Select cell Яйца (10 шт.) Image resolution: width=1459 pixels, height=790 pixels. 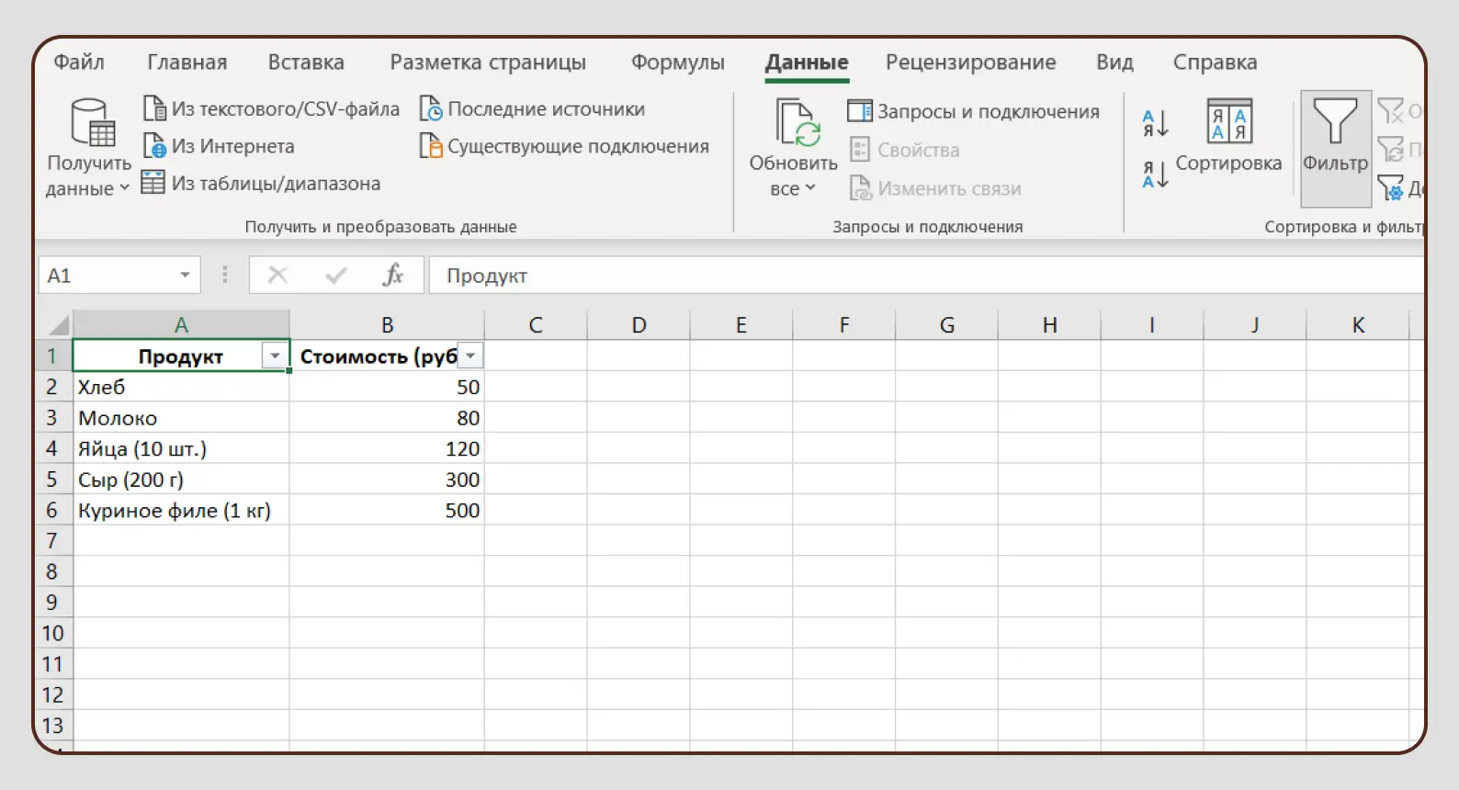(181, 448)
